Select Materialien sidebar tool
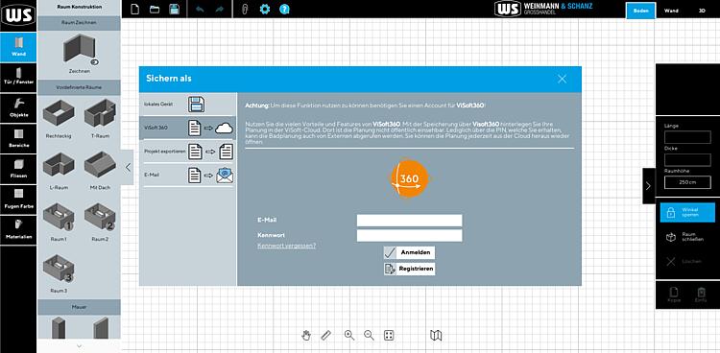720x353 pixels. pos(18,230)
